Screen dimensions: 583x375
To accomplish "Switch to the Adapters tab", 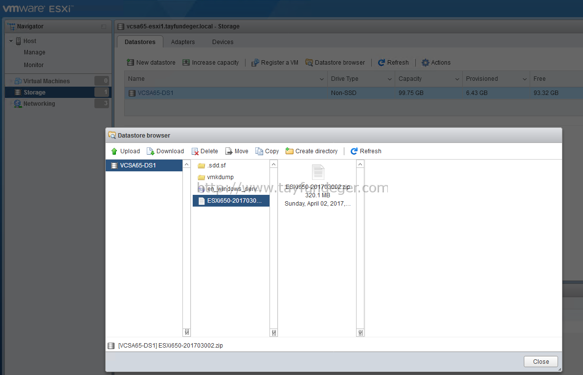I will coord(183,42).
